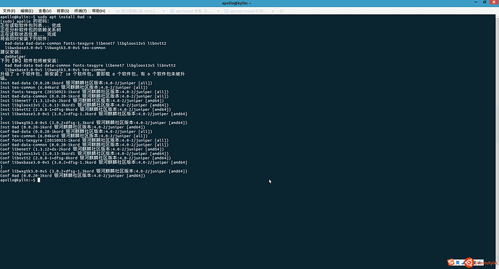
Task: Click the '正在读取软件包列表' output line
Action: pos(30,25)
